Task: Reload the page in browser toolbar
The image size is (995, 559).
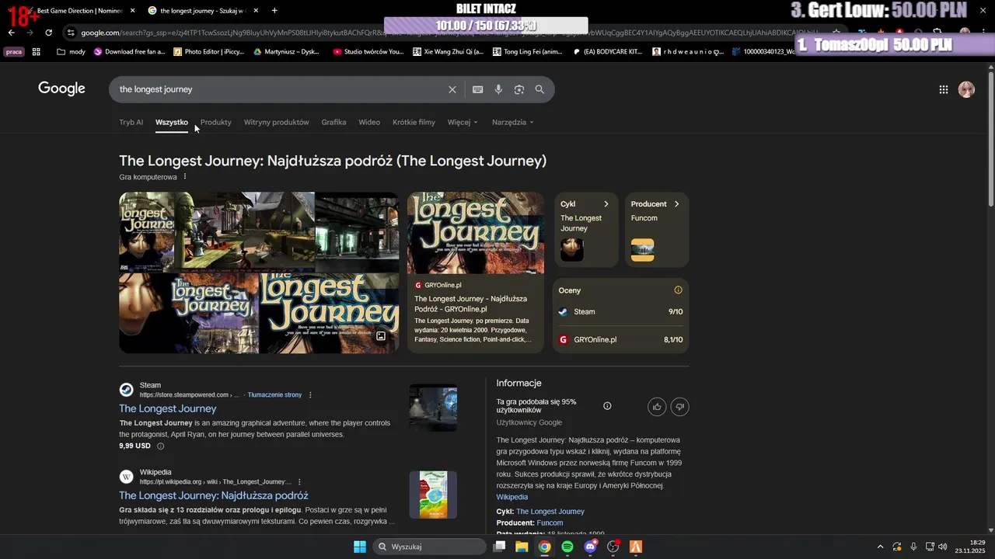Action: (48, 33)
